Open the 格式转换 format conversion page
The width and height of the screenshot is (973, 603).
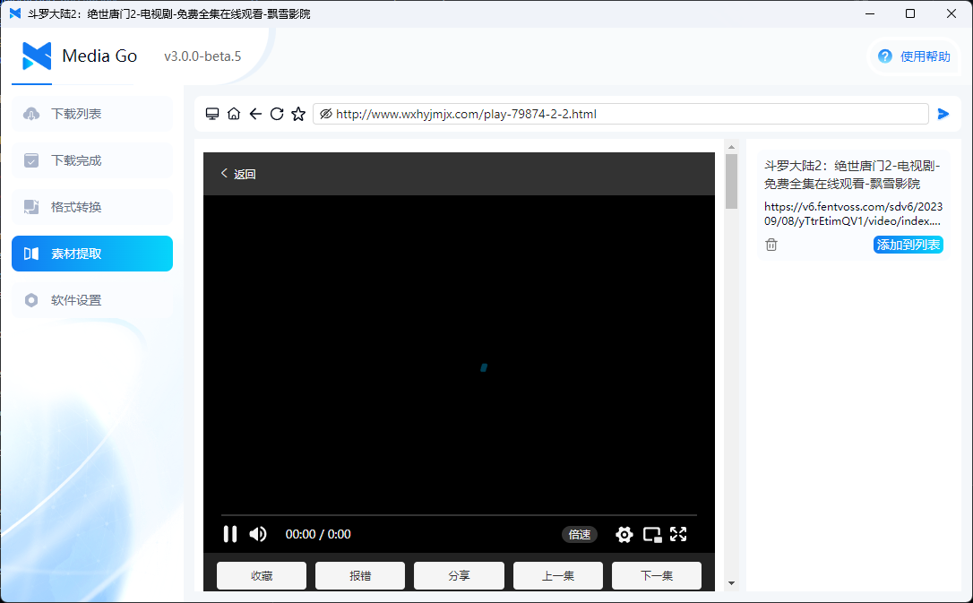92,207
